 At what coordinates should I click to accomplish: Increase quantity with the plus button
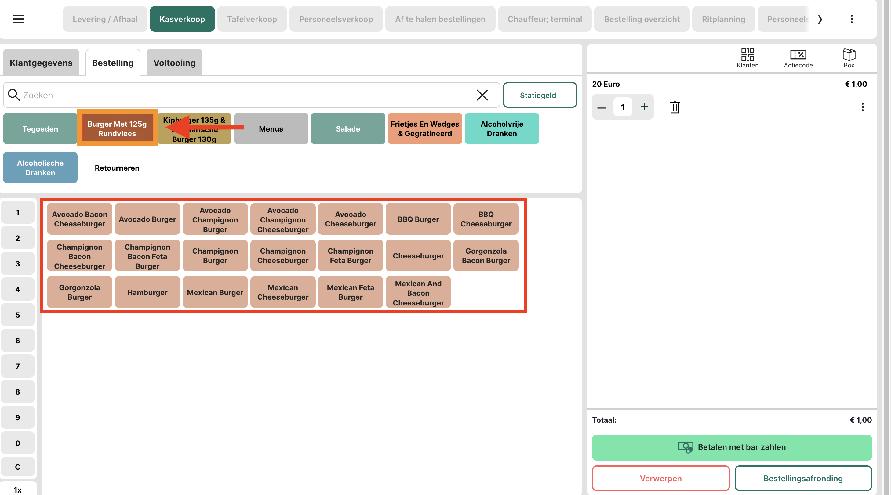pos(644,107)
